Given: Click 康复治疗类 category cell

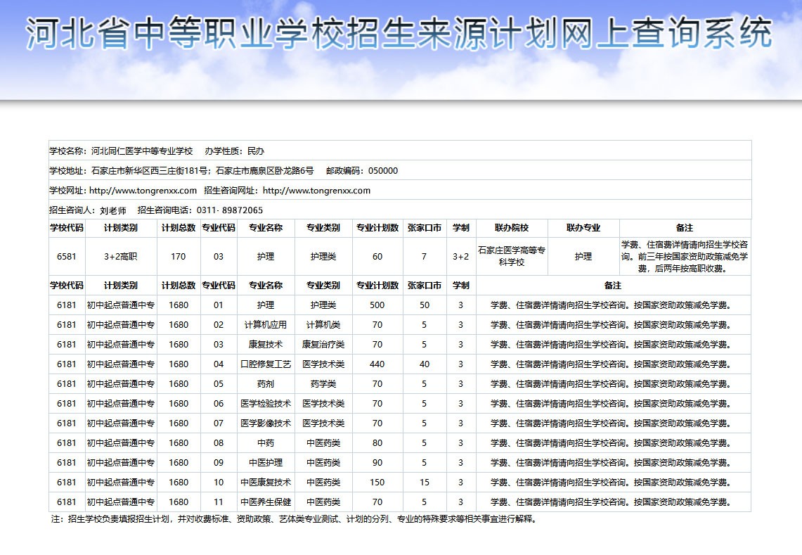Looking at the screenshot, I should tap(323, 345).
